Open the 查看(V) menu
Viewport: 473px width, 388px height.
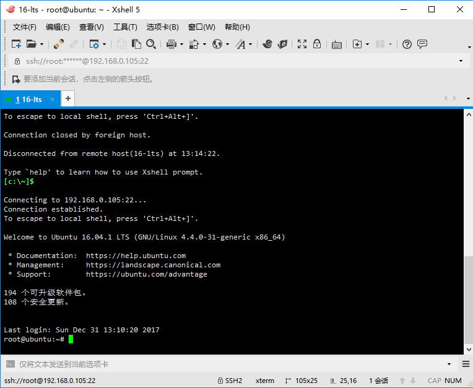click(92, 27)
